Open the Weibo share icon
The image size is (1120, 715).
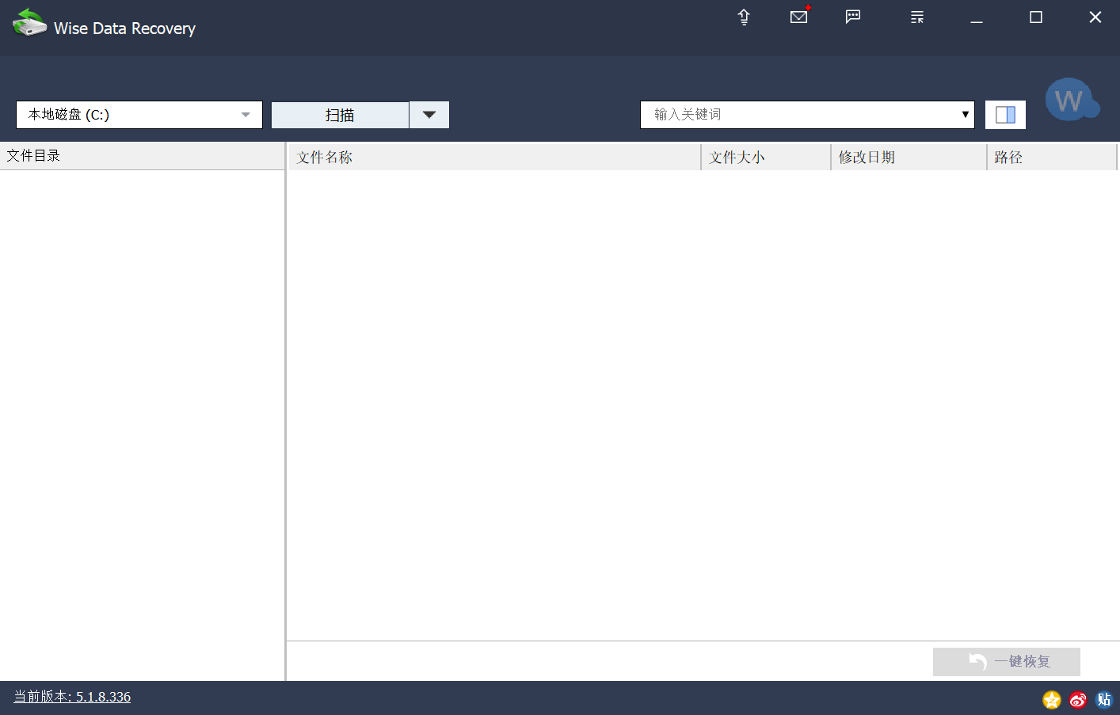pos(1078,699)
